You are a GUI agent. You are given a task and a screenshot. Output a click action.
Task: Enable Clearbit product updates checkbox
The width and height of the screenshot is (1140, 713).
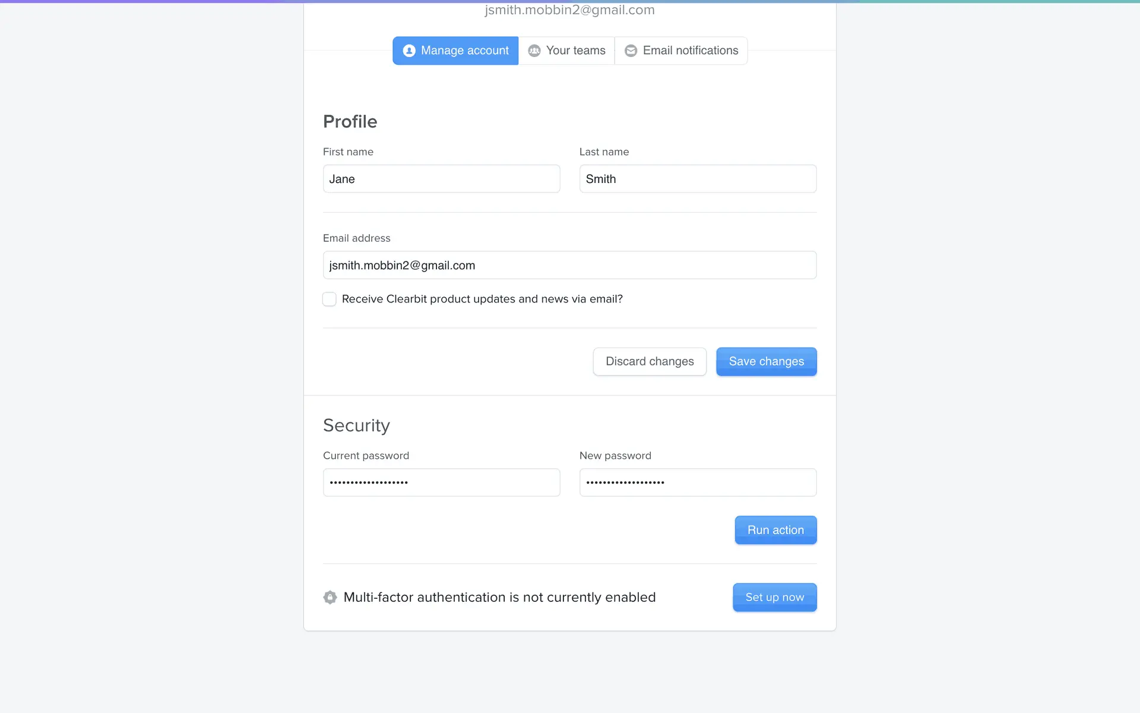tap(330, 299)
